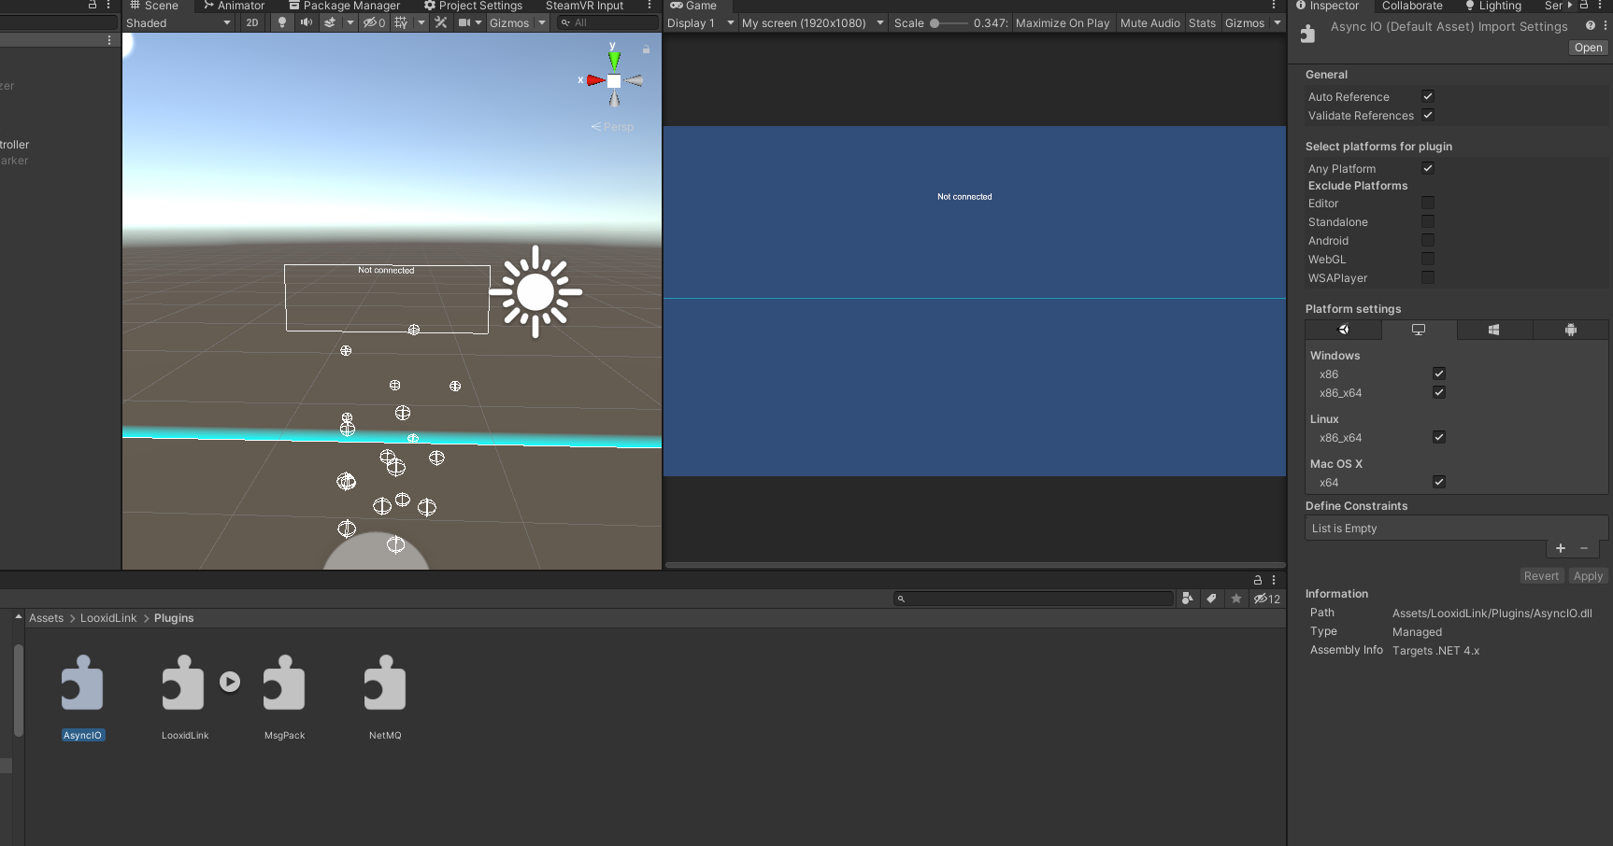
Task: Open scene camera dropdown arrow
Action: 478,22
